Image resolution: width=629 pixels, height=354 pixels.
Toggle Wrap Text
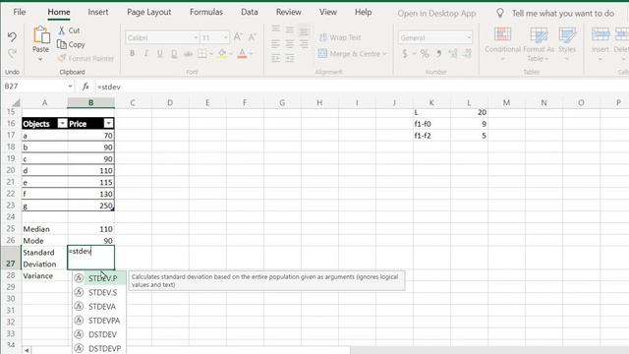[x=340, y=37]
